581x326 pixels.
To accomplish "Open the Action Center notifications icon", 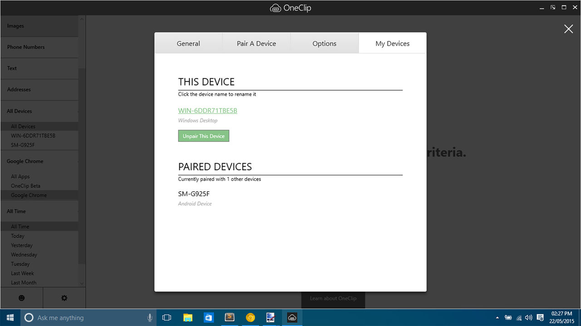I will (540, 317).
